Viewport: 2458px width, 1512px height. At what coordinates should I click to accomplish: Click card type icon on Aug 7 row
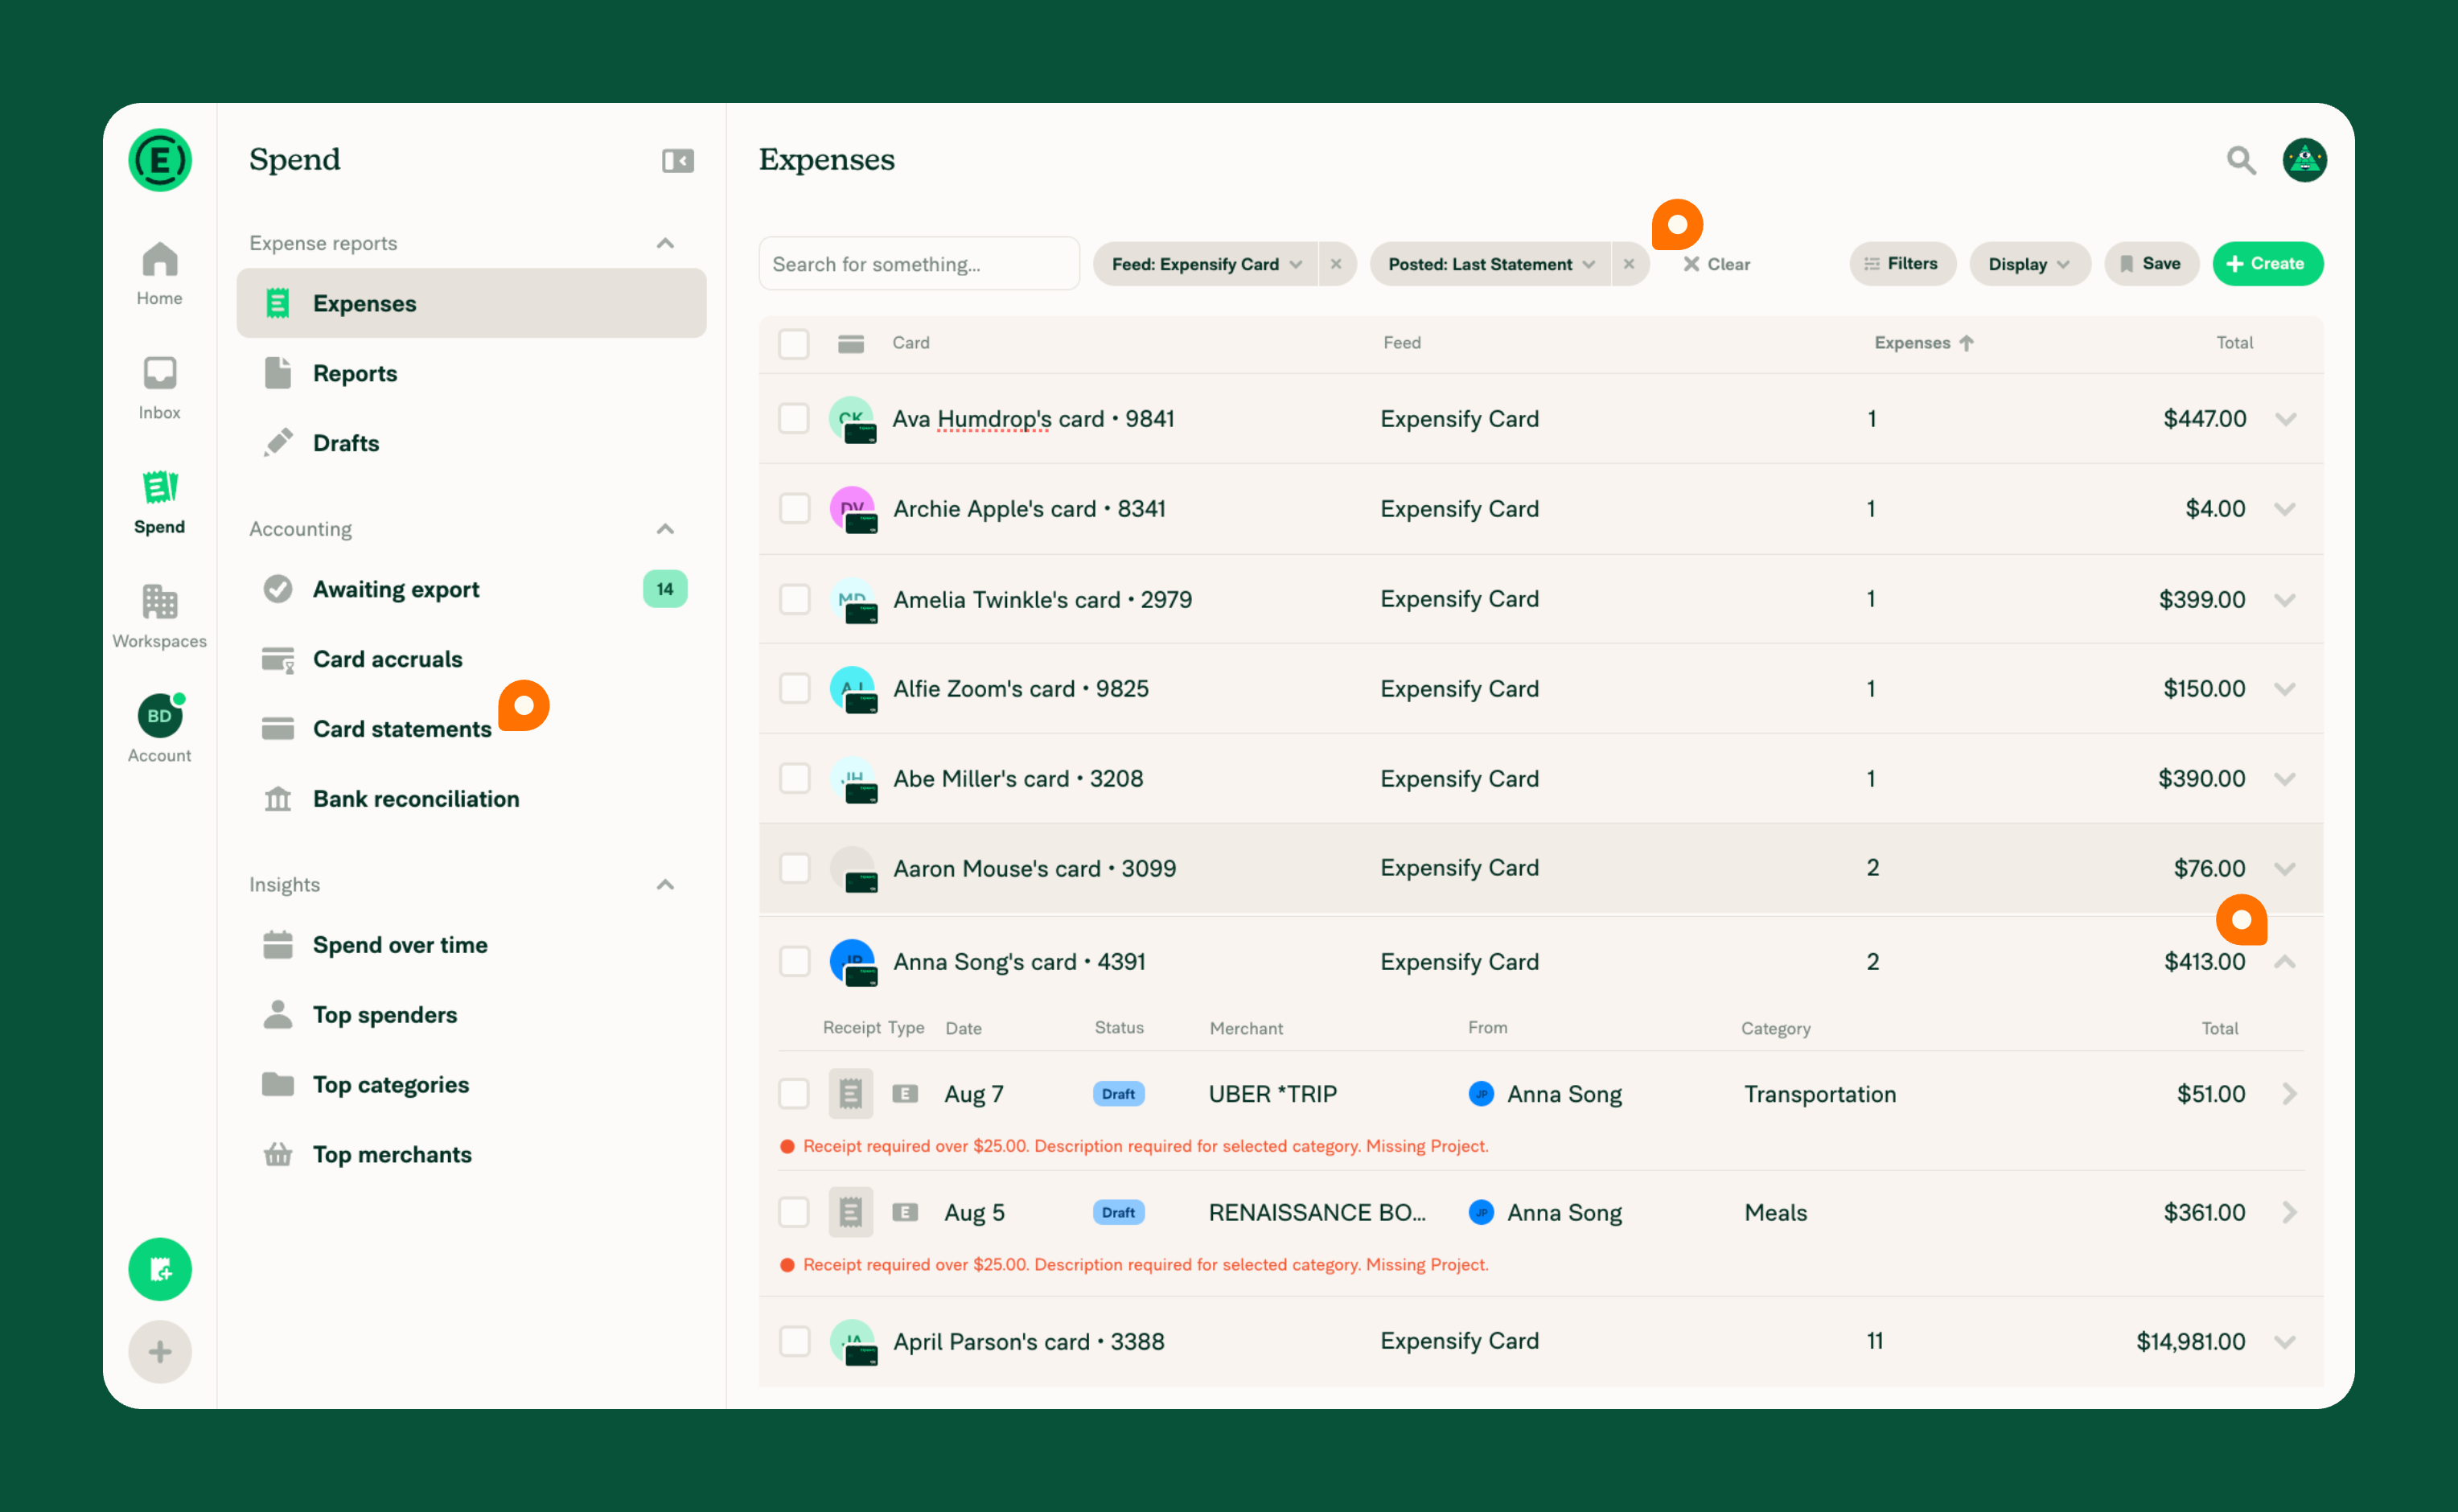coord(905,1094)
